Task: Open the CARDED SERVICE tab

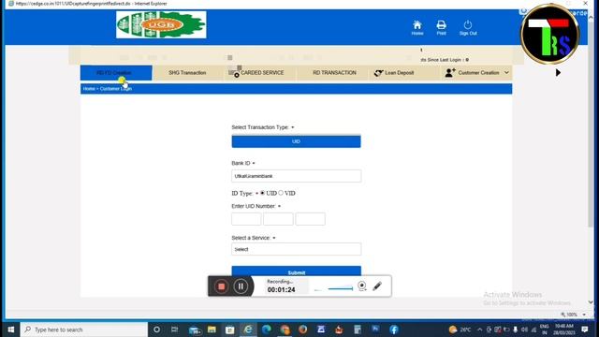Action: click(x=260, y=73)
